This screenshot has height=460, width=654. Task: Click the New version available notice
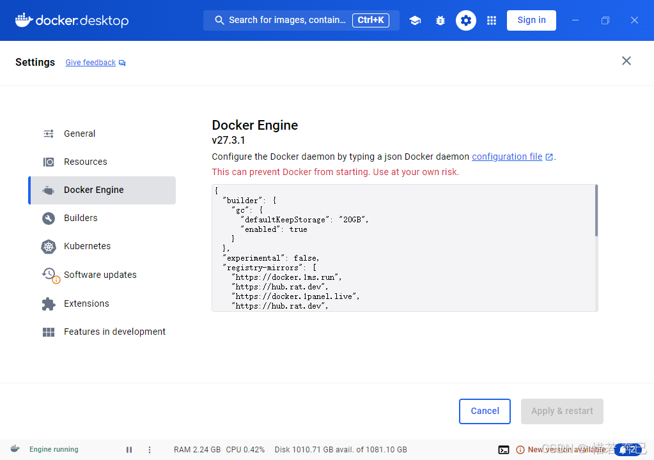point(566,450)
